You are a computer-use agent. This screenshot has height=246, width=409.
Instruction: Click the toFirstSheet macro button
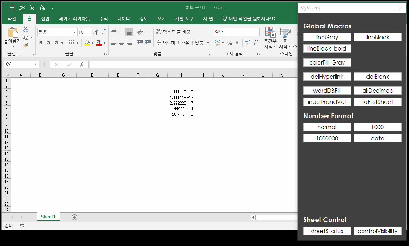click(x=377, y=102)
